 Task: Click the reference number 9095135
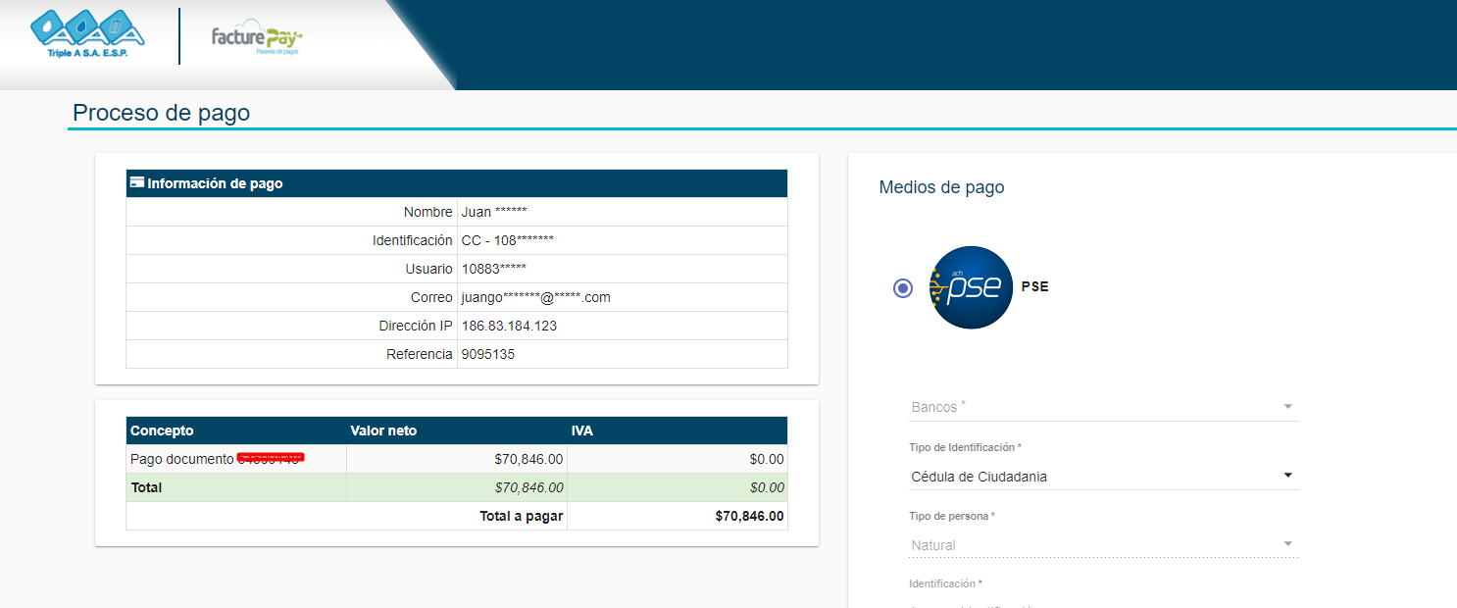(487, 353)
